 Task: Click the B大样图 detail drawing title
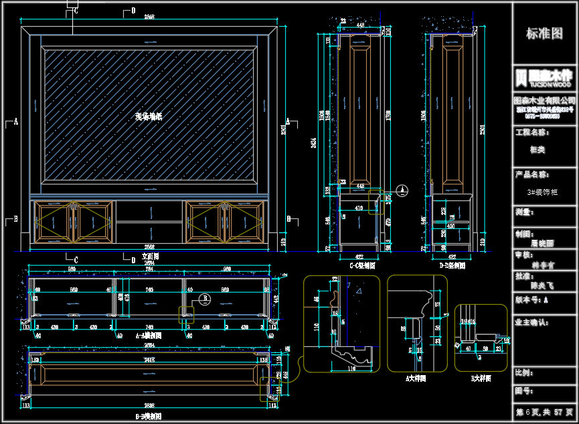[481, 378]
